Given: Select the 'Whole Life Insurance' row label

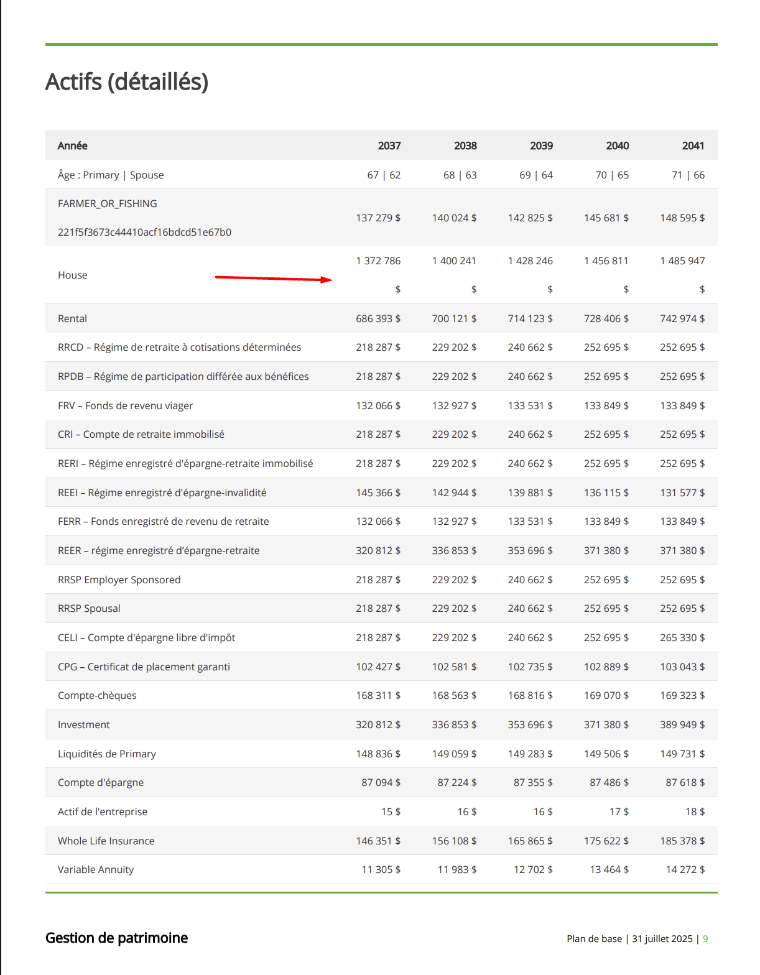Looking at the screenshot, I should click(x=106, y=841).
